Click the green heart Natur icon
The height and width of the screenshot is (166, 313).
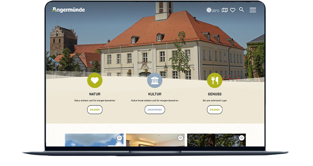[x=95, y=80]
